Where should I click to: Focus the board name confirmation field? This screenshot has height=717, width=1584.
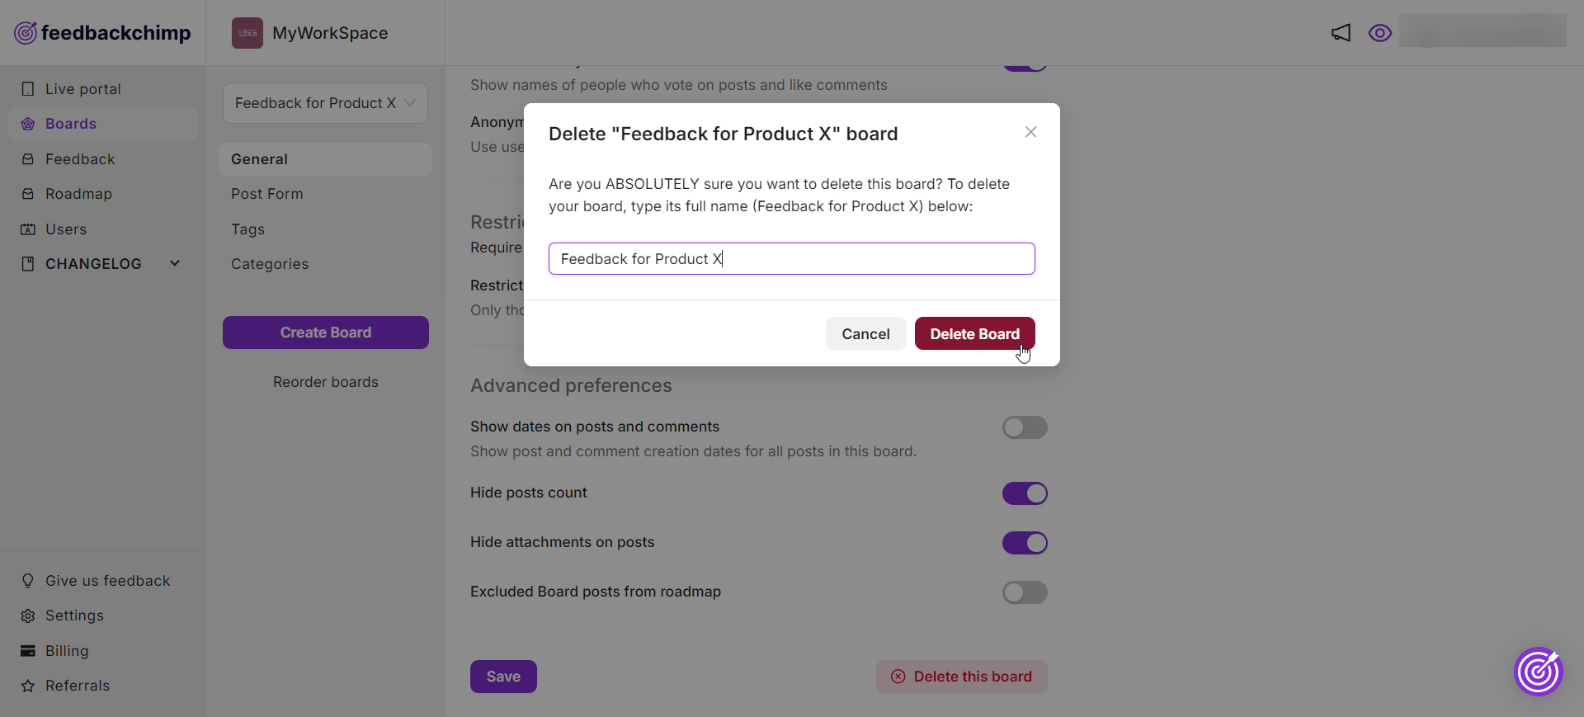coord(792,259)
